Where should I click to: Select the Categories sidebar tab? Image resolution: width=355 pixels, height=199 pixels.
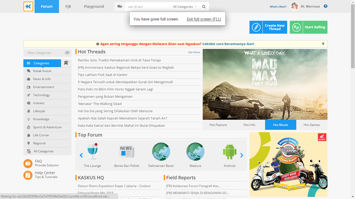pyautogui.click(x=42, y=63)
